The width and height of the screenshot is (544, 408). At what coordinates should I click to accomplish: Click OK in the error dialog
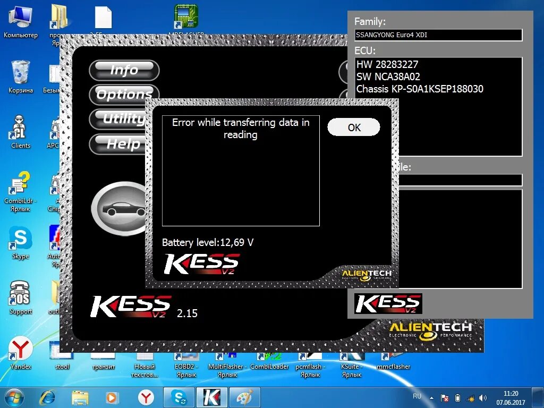(x=353, y=127)
